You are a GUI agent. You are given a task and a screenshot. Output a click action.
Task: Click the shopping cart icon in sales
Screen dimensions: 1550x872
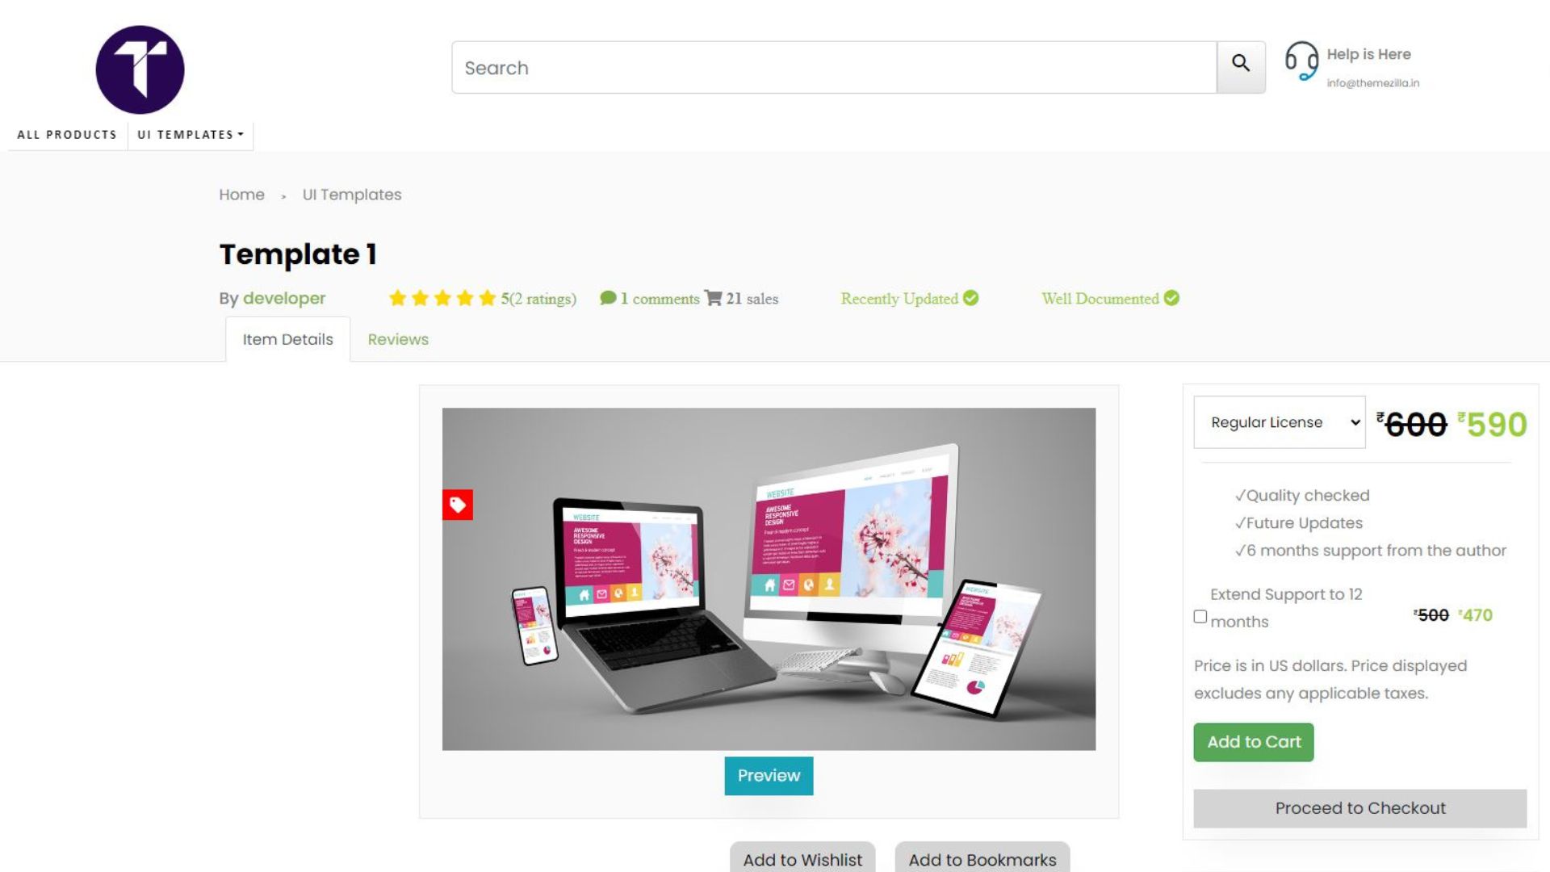(x=712, y=297)
